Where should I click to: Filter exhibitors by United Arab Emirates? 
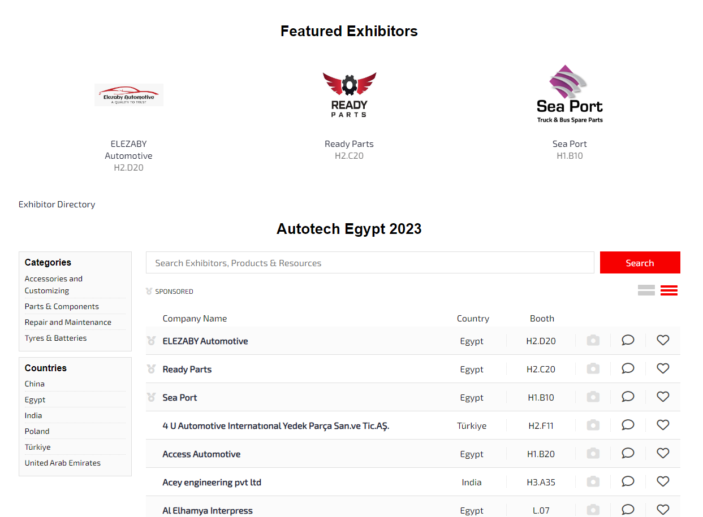pyautogui.click(x=63, y=463)
